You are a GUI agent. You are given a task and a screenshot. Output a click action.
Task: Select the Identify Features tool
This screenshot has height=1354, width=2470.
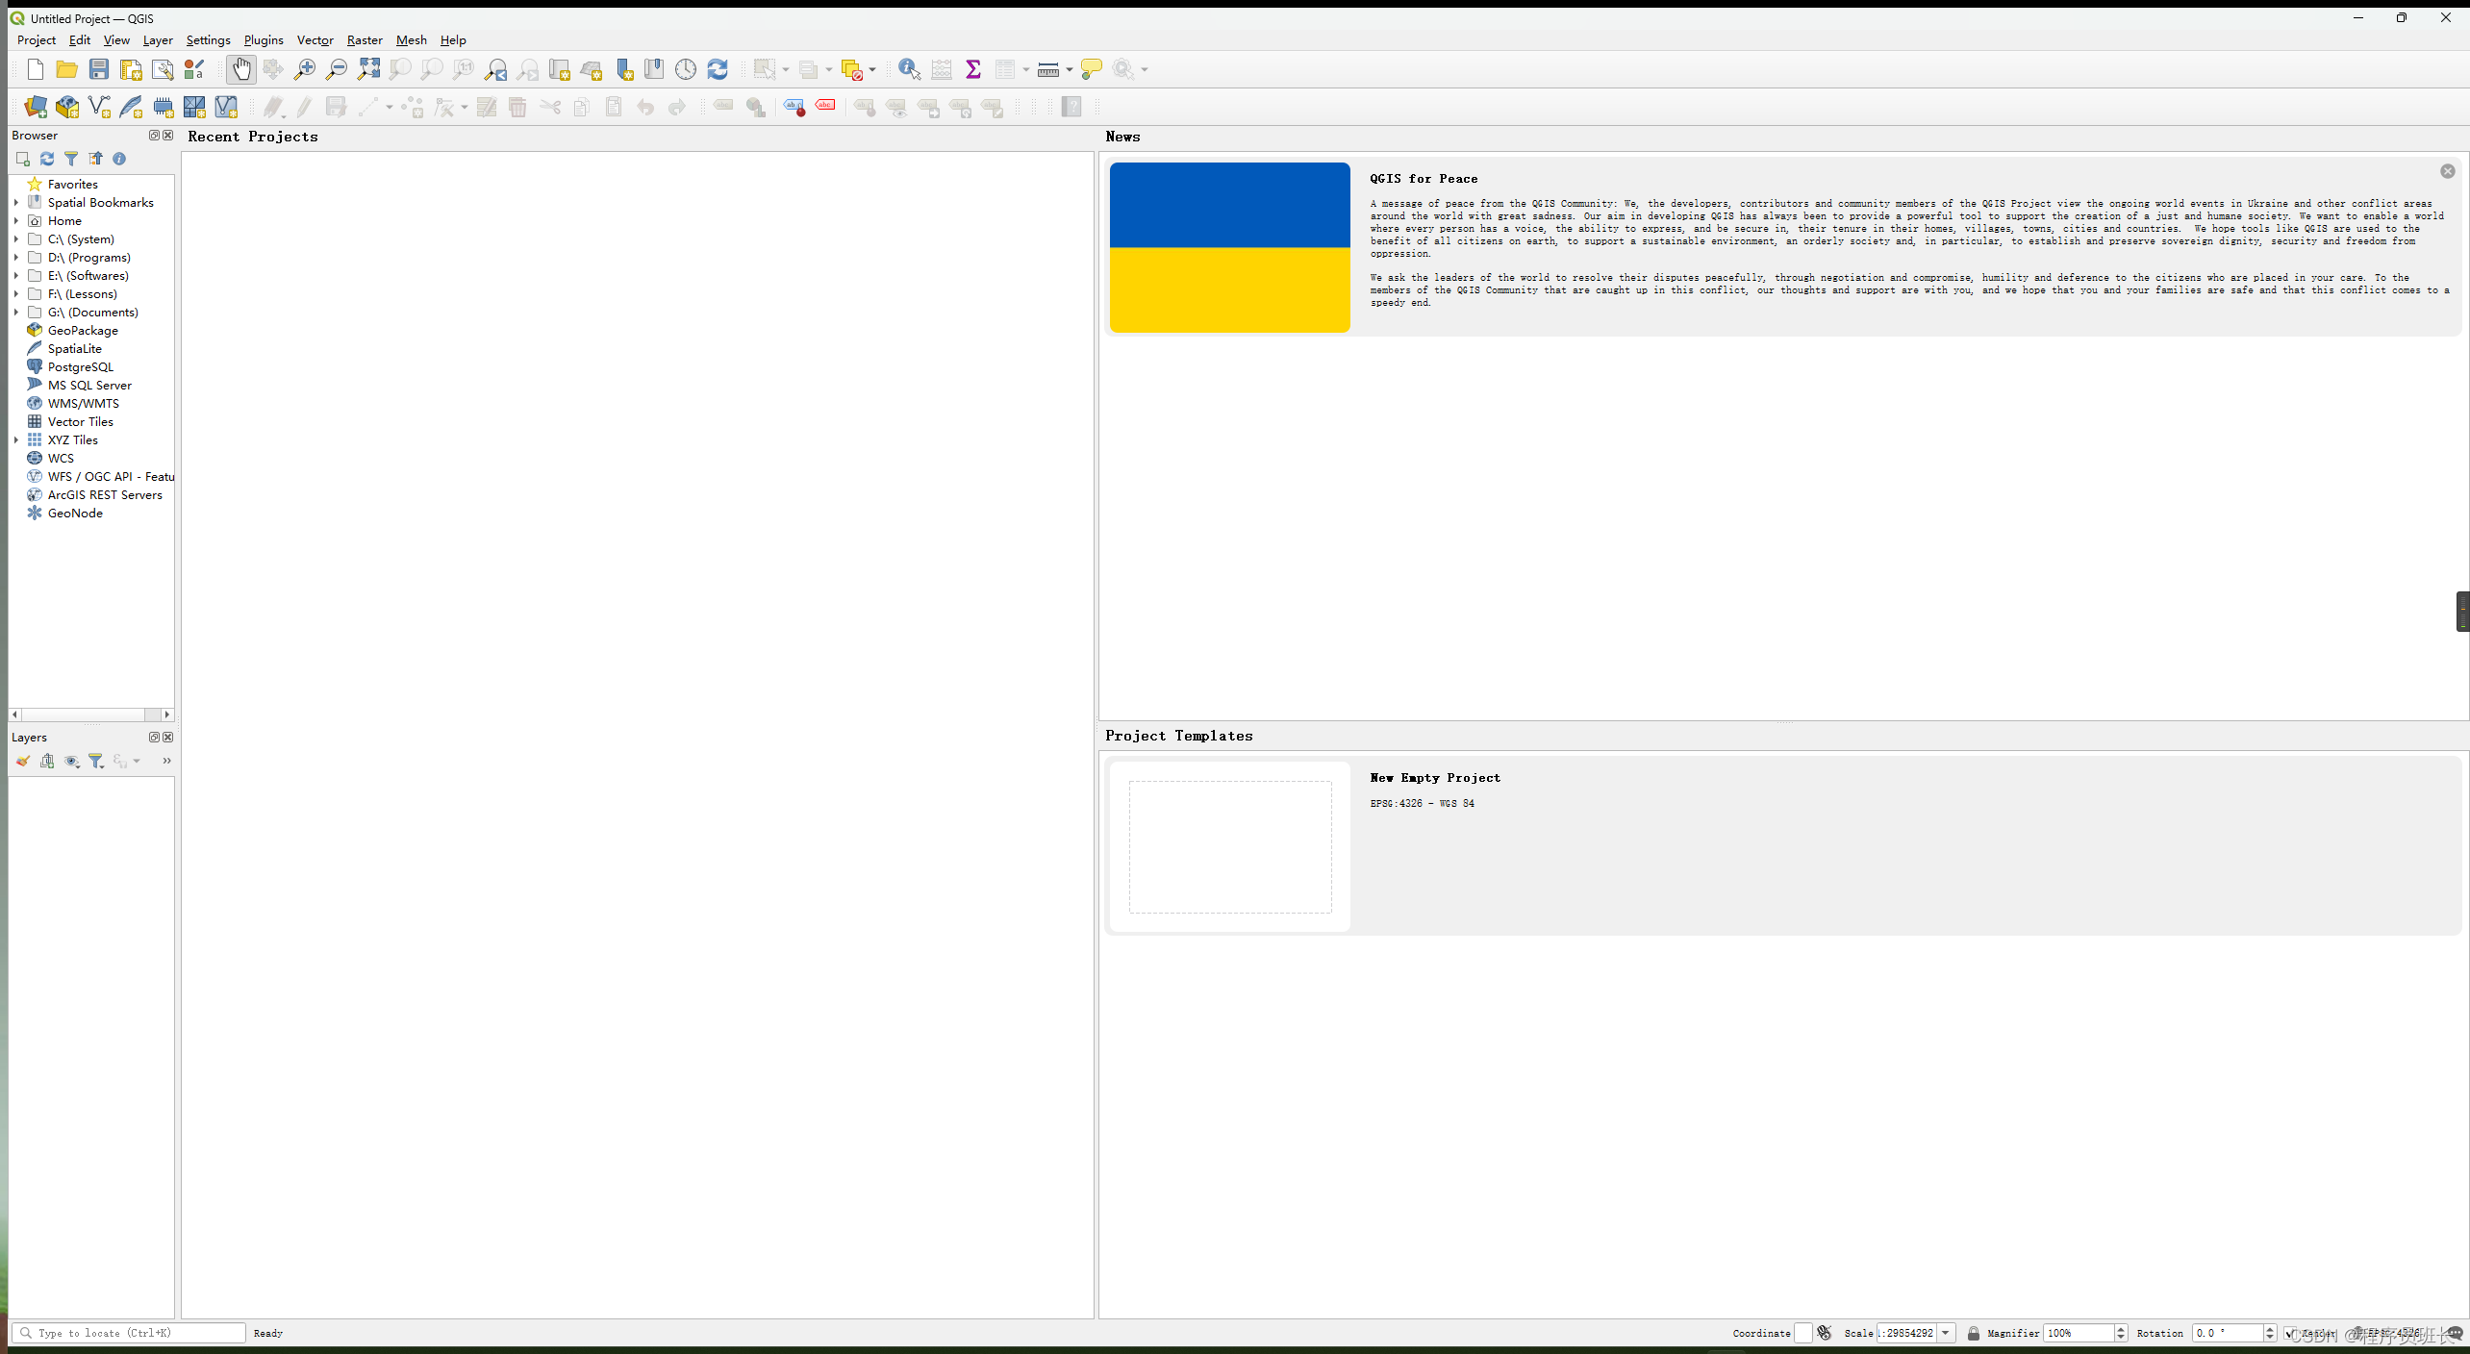909,69
